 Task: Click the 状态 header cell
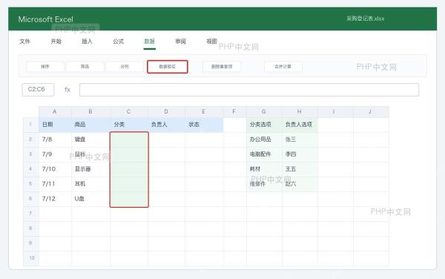[204, 125]
